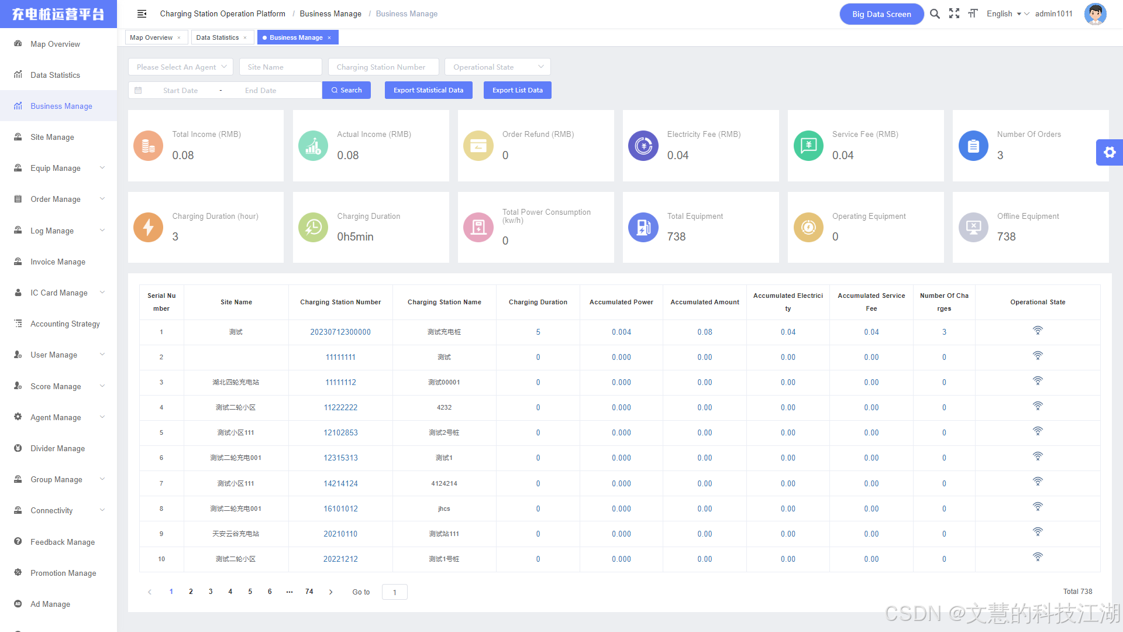1123x632 pixels.
Task: Open settings gear on right edge
Action: coord(1109,153)
